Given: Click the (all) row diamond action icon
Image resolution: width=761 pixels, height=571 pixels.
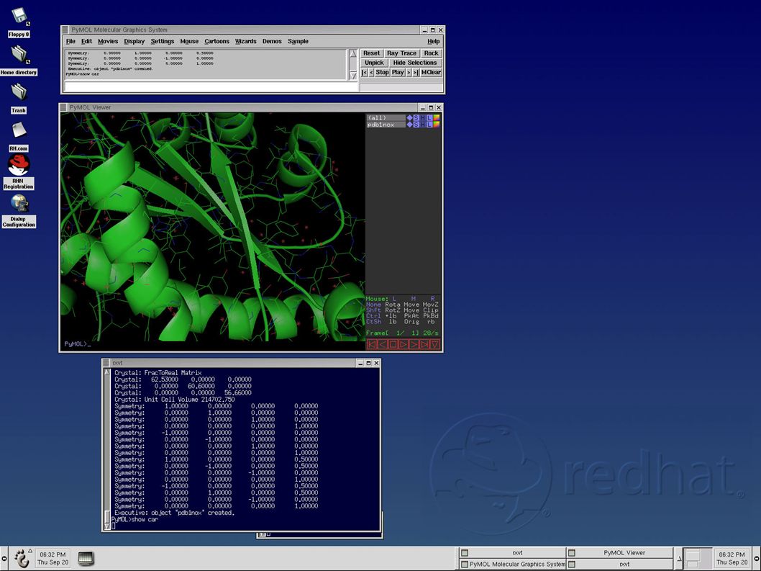Looking at the screenshot, I should 409,117.
